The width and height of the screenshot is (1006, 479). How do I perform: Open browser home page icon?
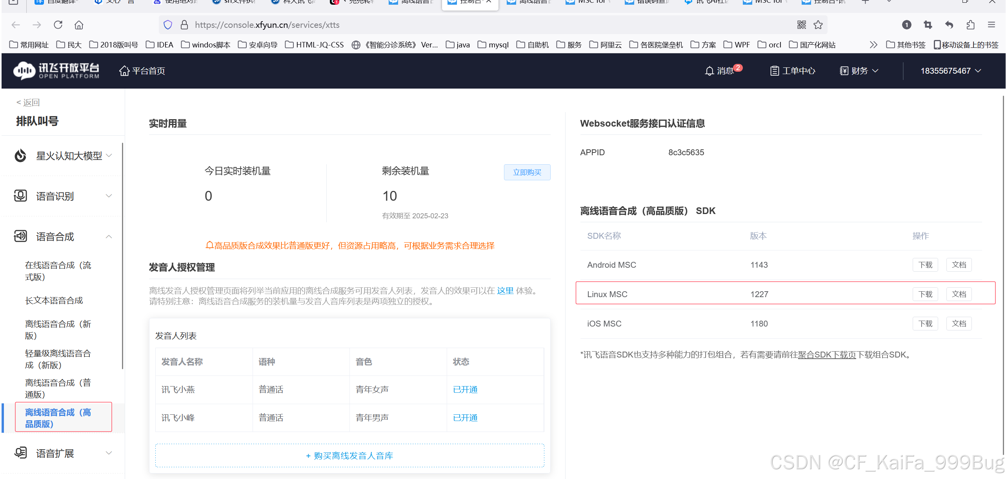79,25
